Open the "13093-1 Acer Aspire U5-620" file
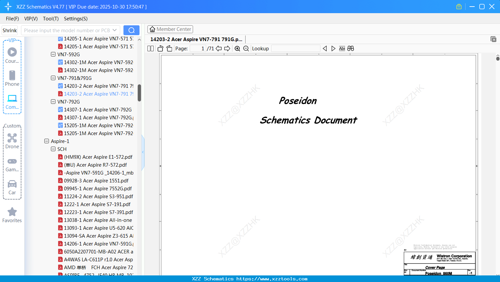Screen dimensions: 500x282 pos(96,228)
